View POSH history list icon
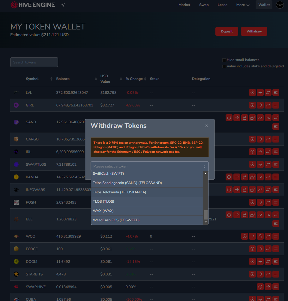The width and height of the screenshot is (288, 301). 276,202
